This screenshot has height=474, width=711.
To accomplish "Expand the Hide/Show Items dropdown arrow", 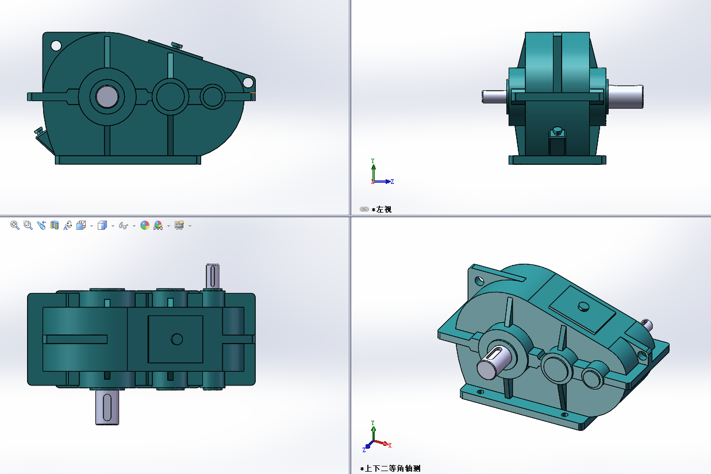I will (134, 226).
